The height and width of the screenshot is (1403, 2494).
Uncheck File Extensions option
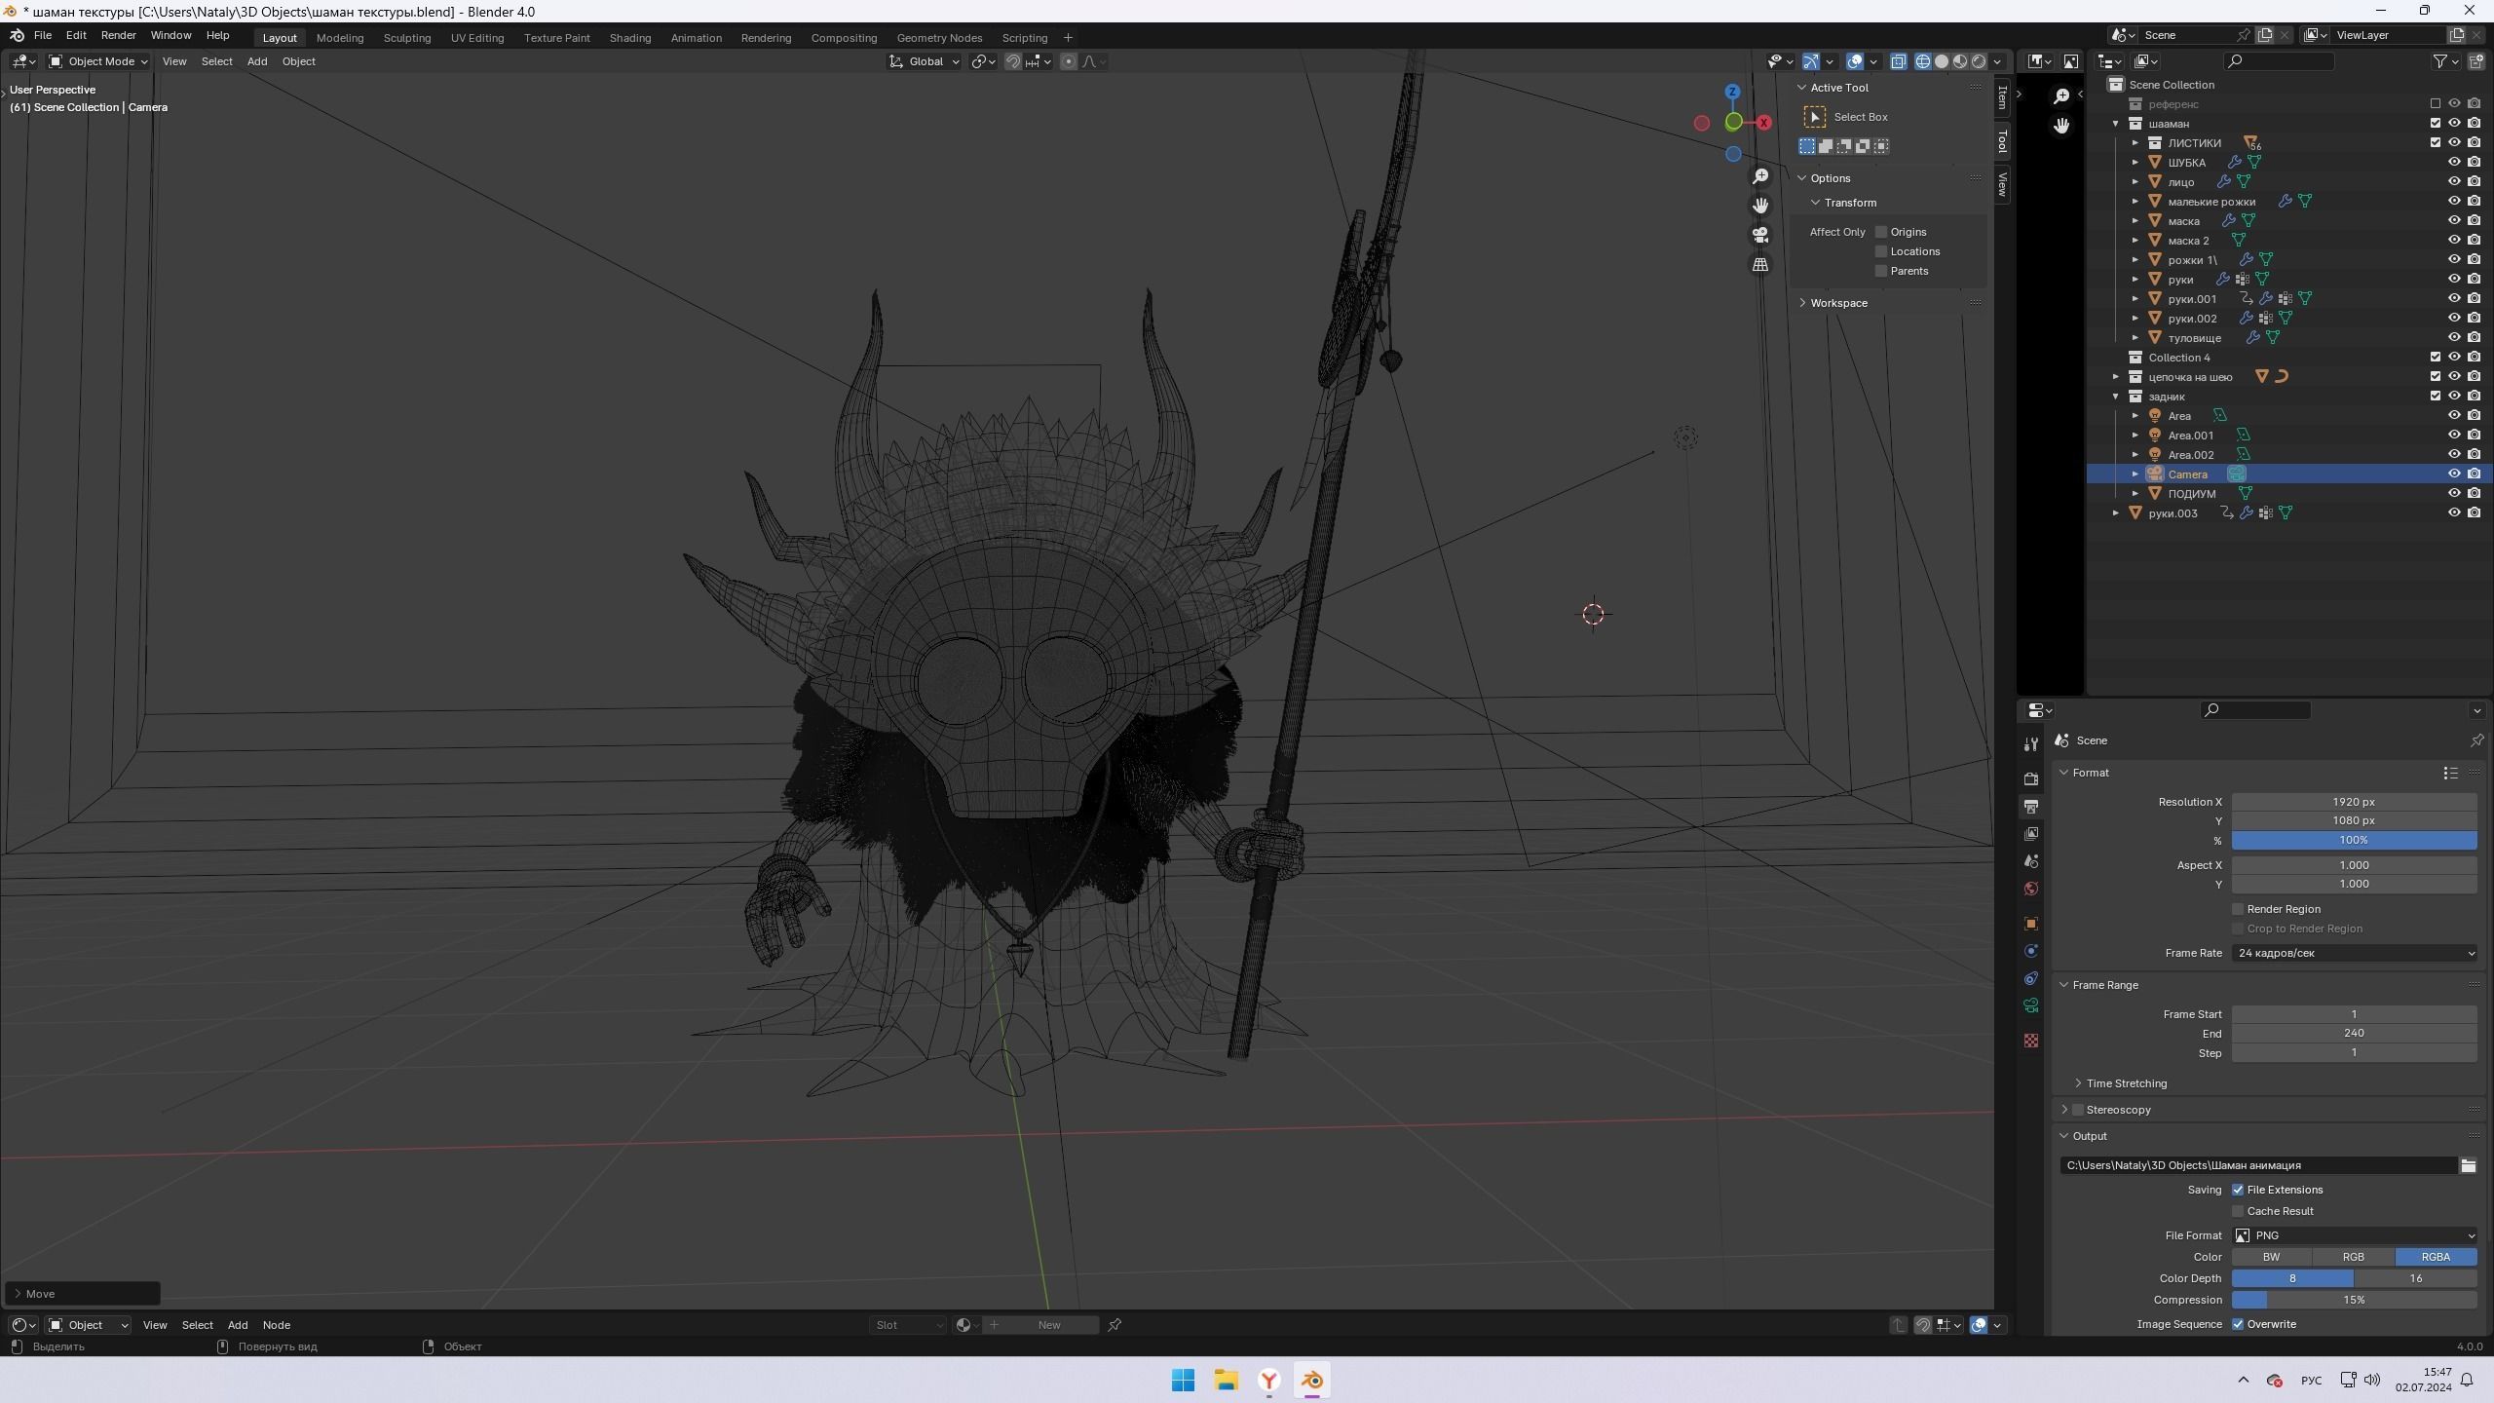click(x=2238, y=1190)
